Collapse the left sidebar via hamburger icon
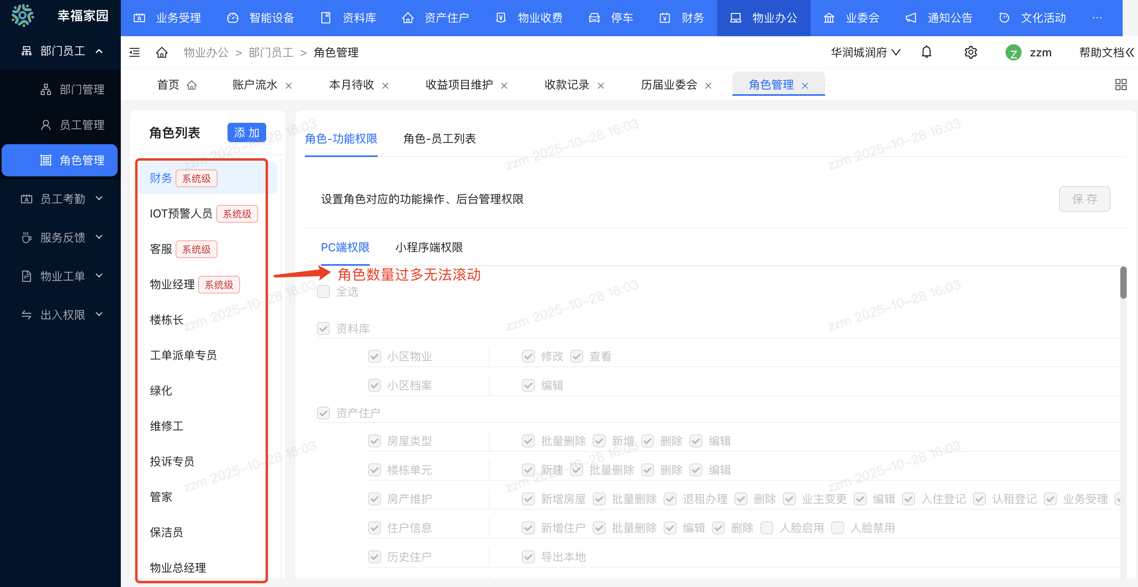The width and height of the screenshot is (1138, 587). click(134, 52)
